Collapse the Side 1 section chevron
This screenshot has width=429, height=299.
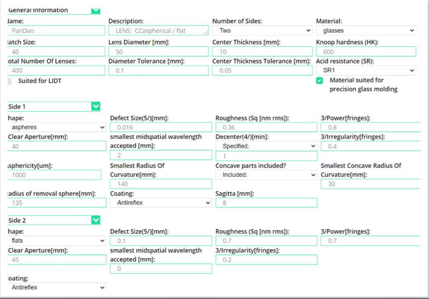(96, 106)
